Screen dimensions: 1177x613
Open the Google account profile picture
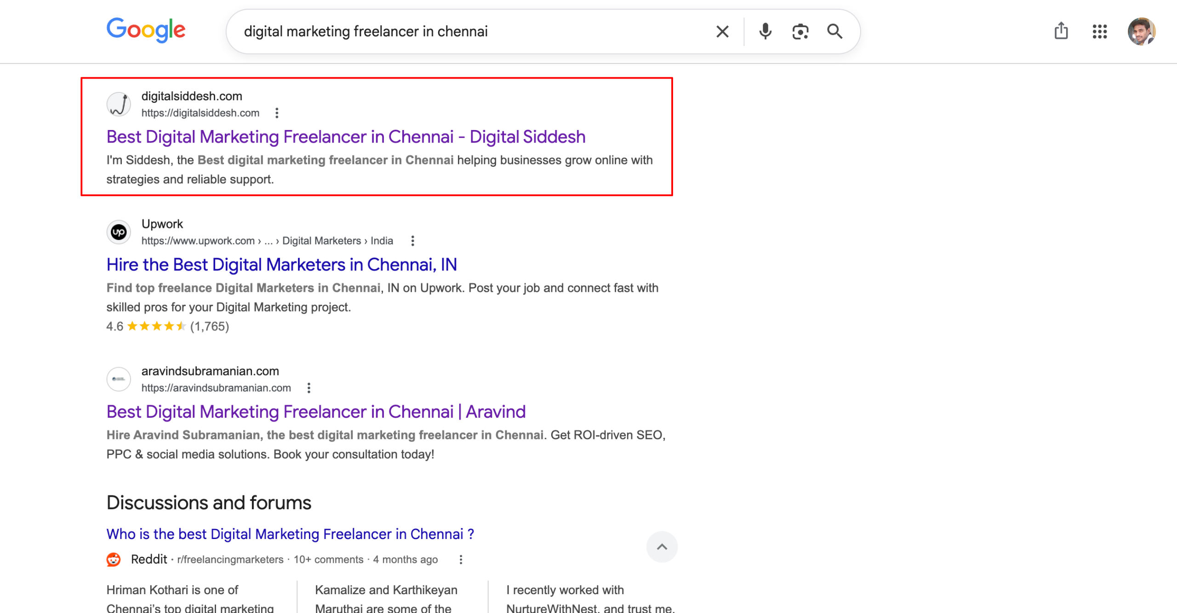(1142, 32)
